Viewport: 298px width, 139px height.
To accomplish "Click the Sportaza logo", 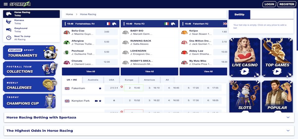I will coord(20,4).
